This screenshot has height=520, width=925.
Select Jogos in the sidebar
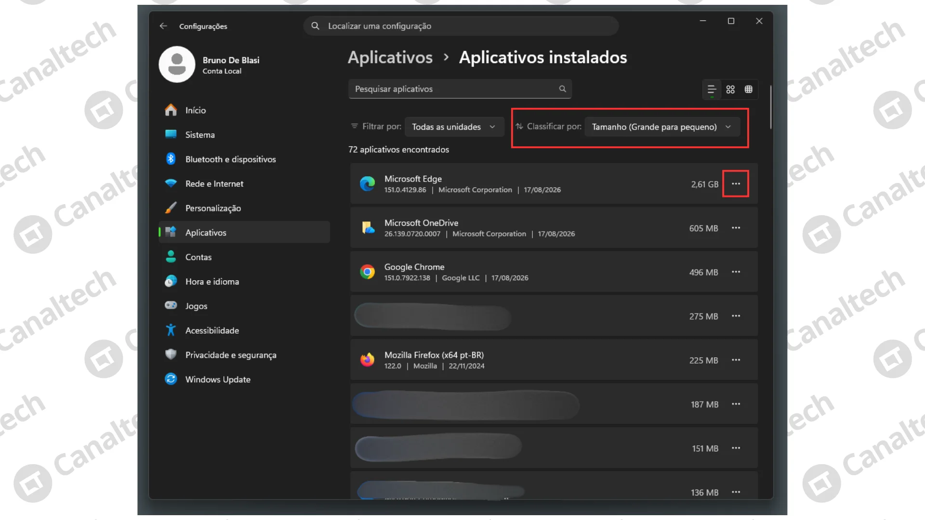(244, 306)
